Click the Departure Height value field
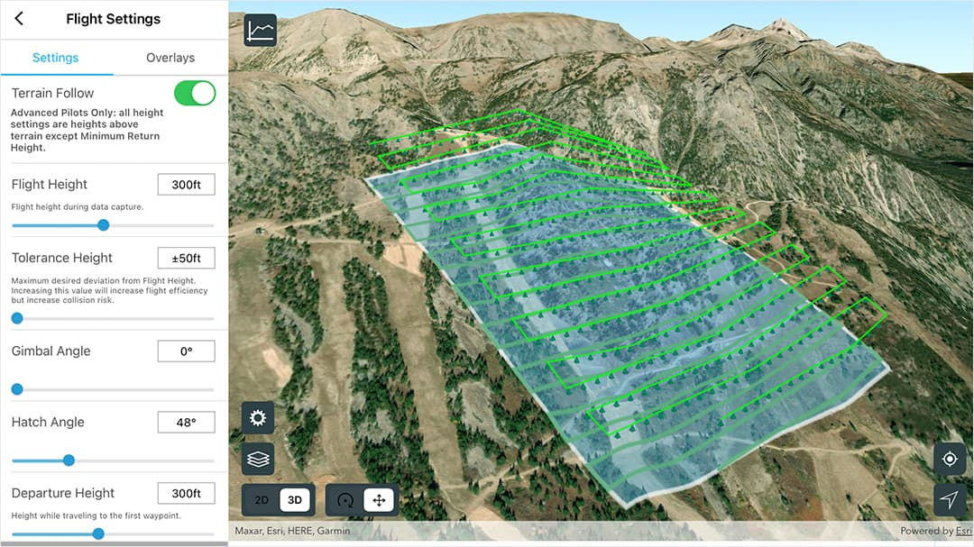This screenshot has height=547, width=974. pos(186,493)
